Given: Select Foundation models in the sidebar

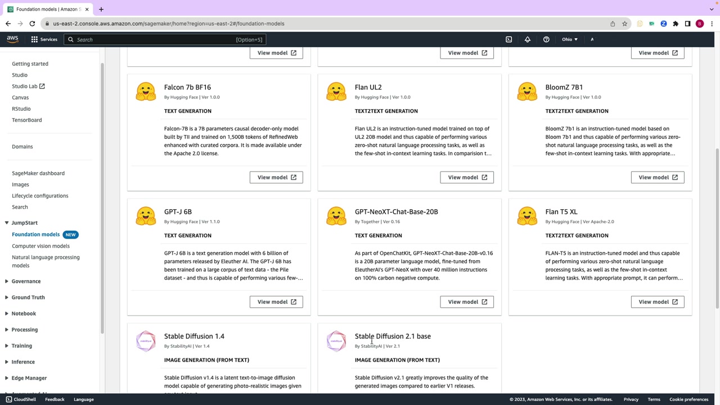Looking at the screenshot, I should point(35,235).
